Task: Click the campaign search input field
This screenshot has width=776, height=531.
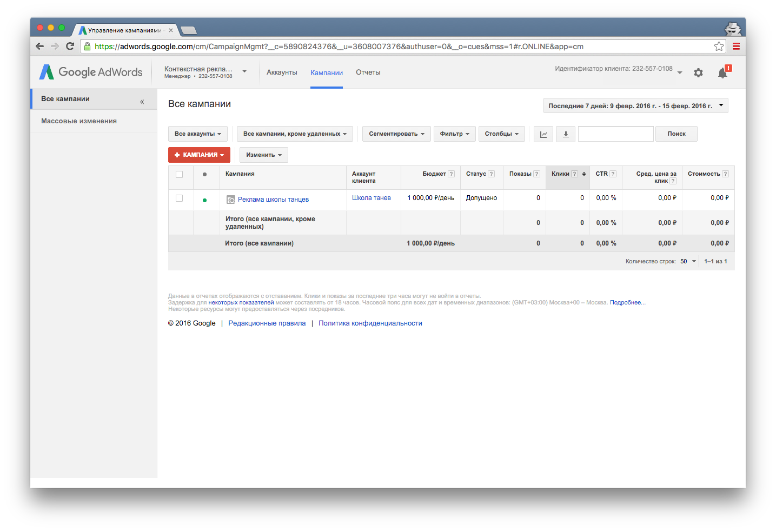Action: 615,134
